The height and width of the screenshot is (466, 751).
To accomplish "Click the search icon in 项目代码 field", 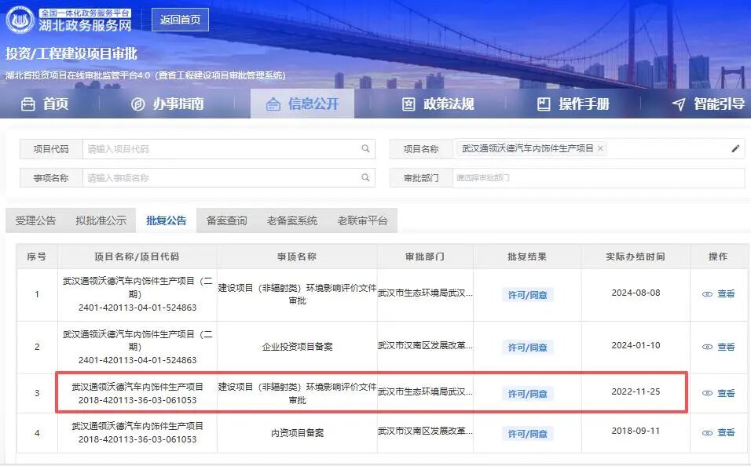I will [365, 149].
